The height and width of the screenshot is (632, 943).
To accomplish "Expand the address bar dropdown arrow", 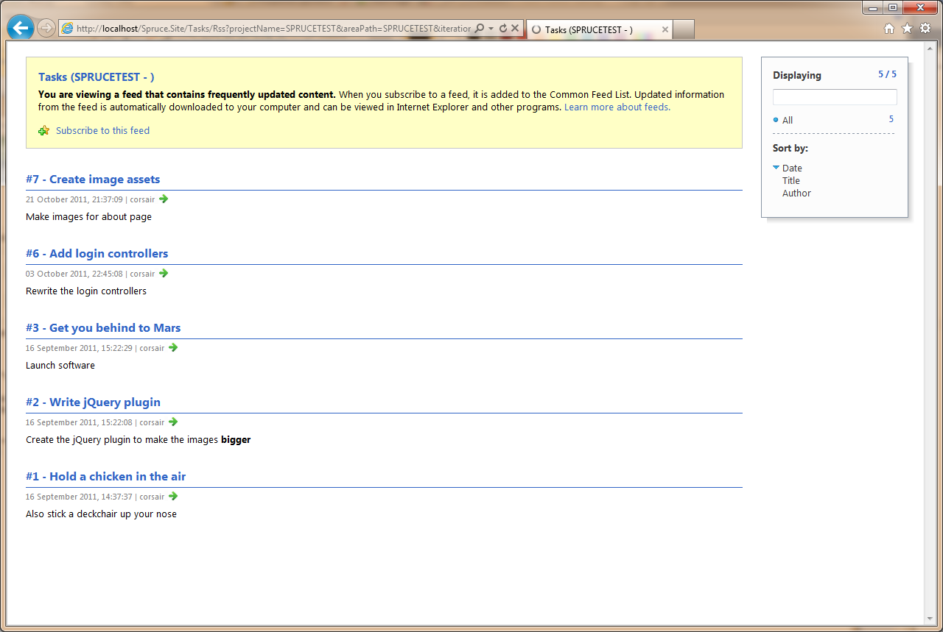I will [491, 29].
